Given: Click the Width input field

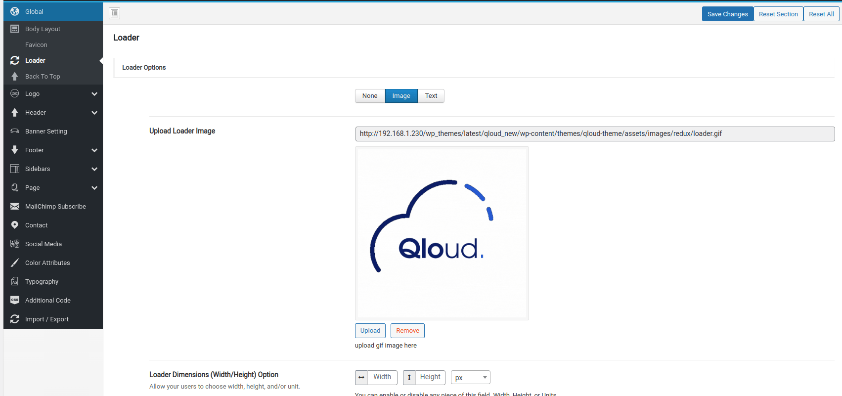Looking at the screenshot, I should point(382,377).
